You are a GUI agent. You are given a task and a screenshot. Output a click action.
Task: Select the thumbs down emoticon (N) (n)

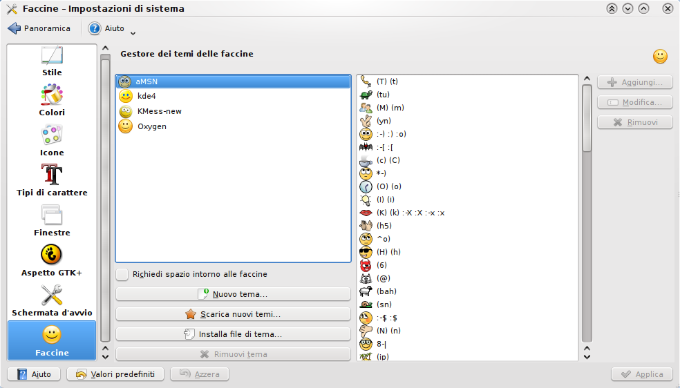point(467,331)
